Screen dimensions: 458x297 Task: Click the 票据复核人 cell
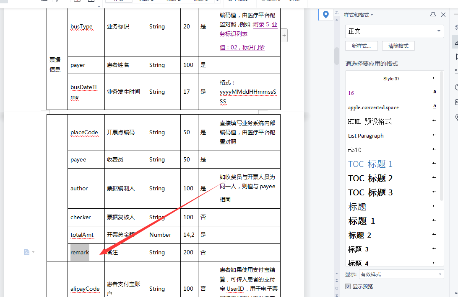click(125, 217)
